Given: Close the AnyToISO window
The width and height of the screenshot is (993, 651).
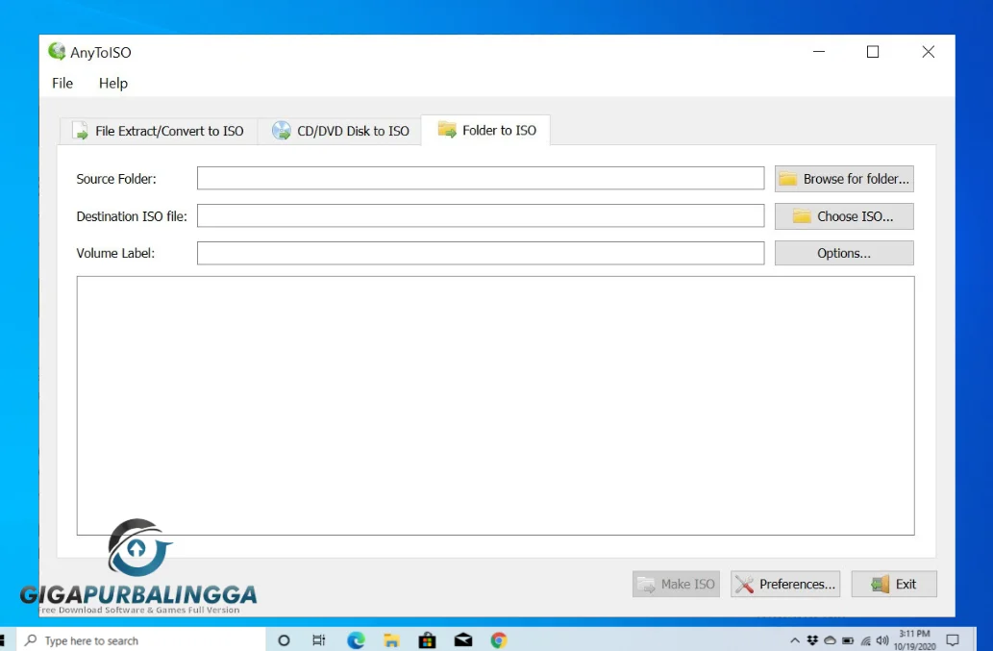Looking at the screenshot, I should click(928, 52).
